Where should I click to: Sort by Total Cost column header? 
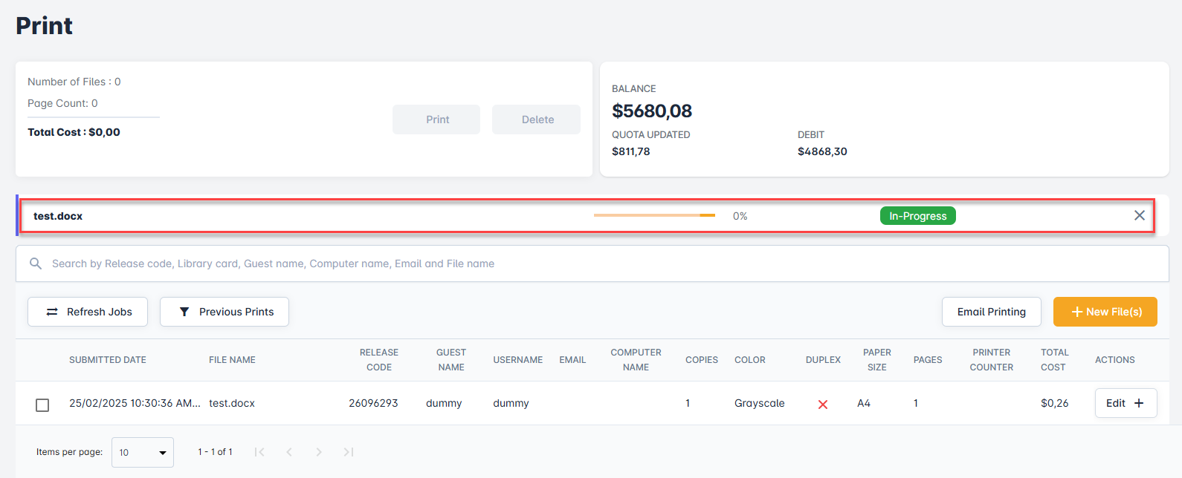point(1054,360)
